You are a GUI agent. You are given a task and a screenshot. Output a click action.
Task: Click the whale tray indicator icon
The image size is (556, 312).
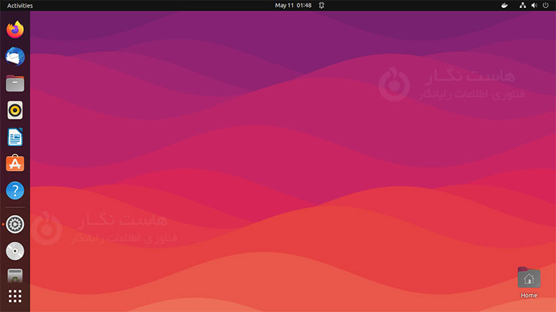coord(504,6)
